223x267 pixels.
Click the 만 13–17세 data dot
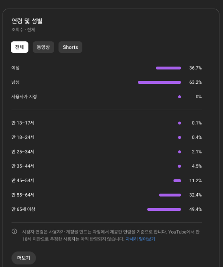(x=180, y=123)
